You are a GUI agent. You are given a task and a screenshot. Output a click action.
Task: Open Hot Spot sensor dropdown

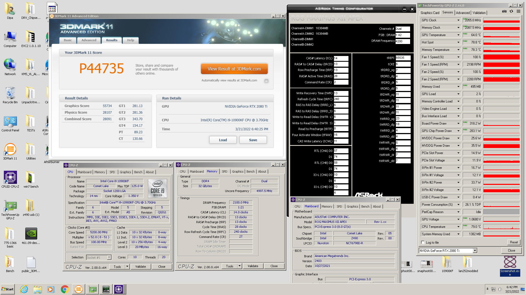point(458,42)
